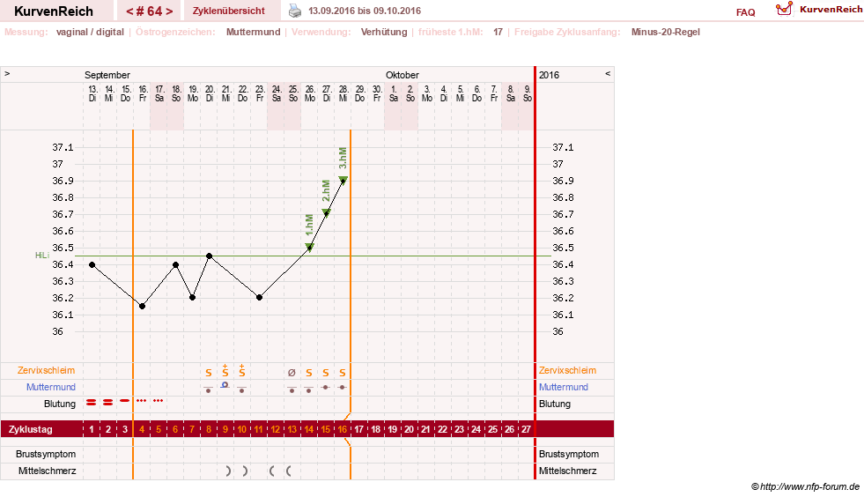
Task: Click the left 'Blutung' row label
Action: click(x=60, y=404)
